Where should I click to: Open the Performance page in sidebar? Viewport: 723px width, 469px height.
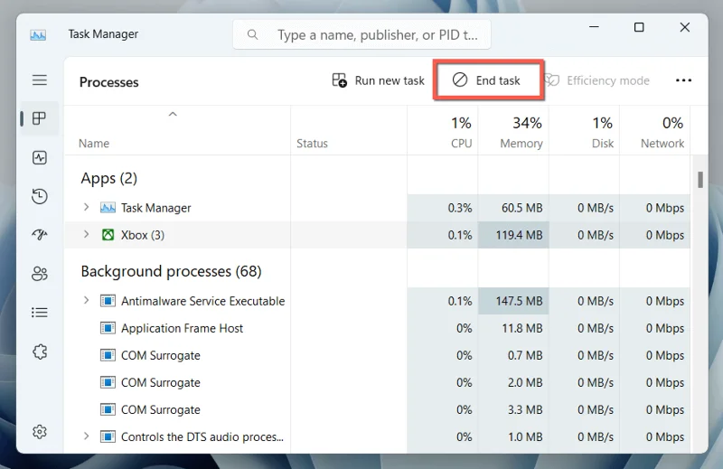pos(40,157)
